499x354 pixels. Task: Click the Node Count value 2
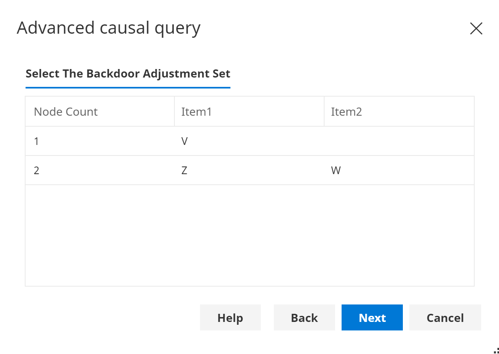[37, 170]
